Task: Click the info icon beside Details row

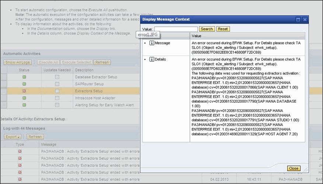Action: click(x=152, y=59)
